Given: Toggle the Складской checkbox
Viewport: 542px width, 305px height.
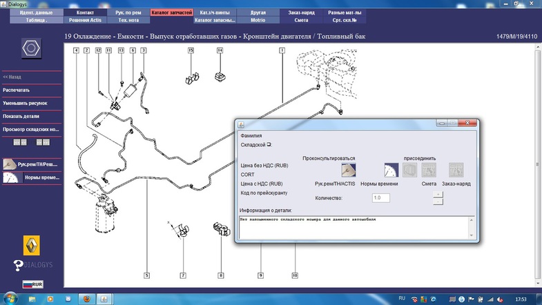Looking at the screenshot, I should pyautogui.click(x=270, y=145).
